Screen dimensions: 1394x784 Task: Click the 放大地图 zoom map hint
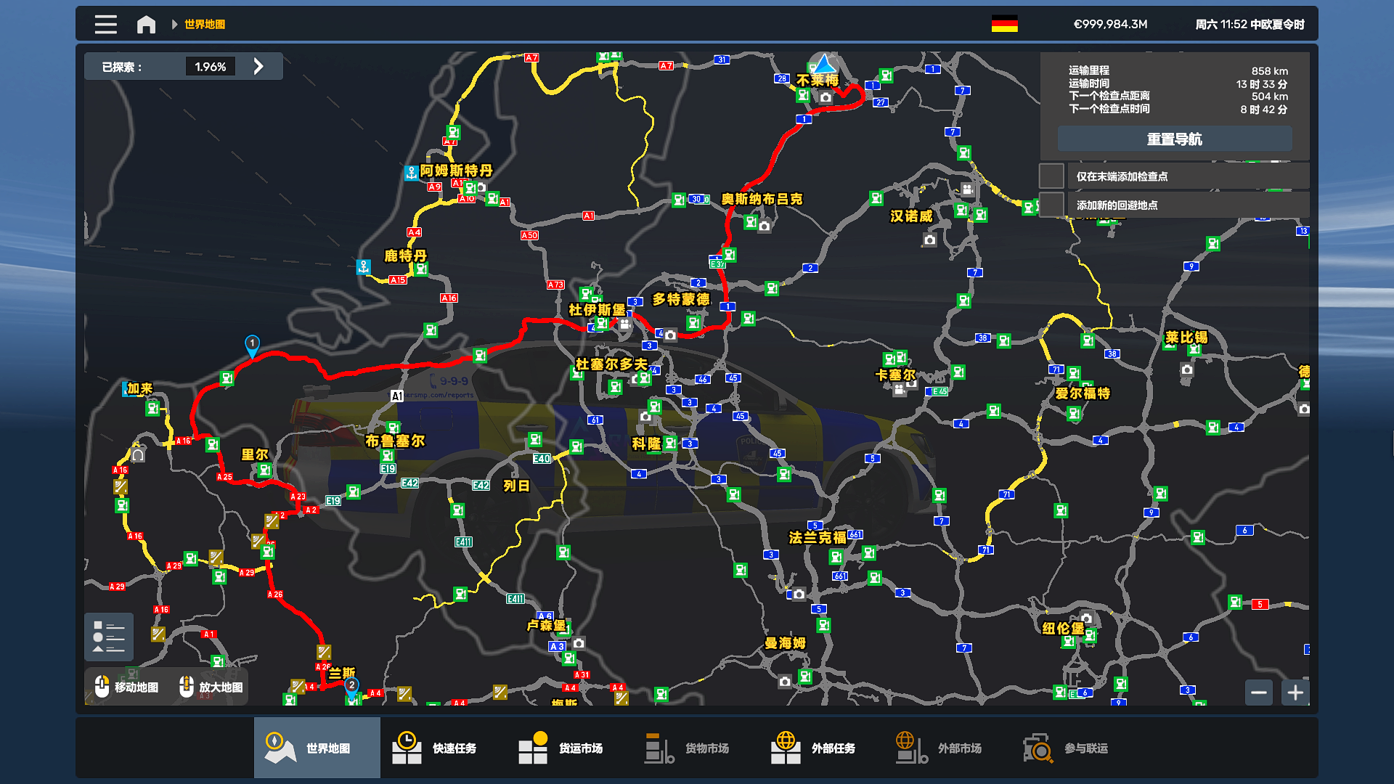coord(211,687)
